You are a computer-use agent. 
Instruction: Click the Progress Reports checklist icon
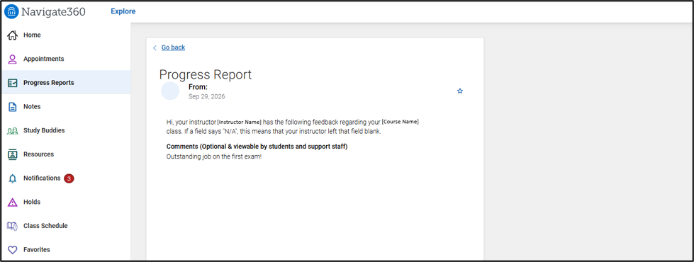(x=12, y=83)
